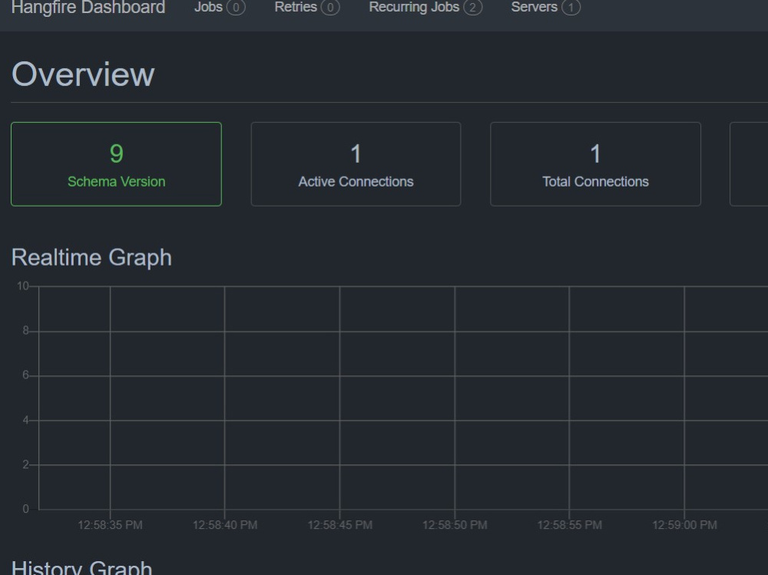Click the 12:58:55 PM time label
The image size is (768, 575).
point(570,525)
